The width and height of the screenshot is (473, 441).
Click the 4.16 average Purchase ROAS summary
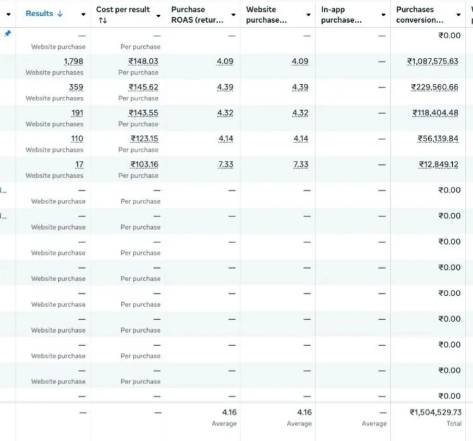[x=229, y=412]
